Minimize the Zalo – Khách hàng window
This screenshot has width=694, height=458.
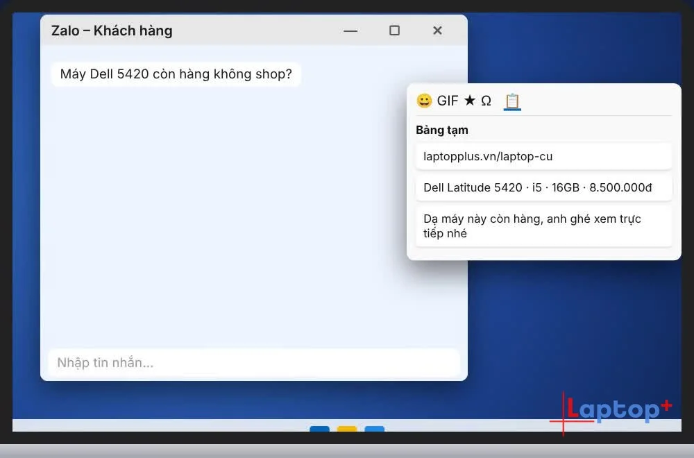tap(350, 31)
